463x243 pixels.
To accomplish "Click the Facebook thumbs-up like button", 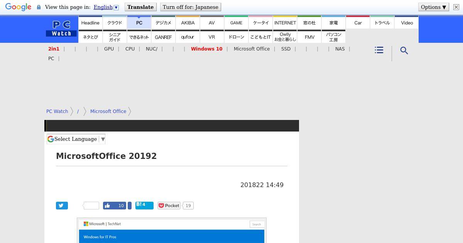I will [x=115, y=206].
